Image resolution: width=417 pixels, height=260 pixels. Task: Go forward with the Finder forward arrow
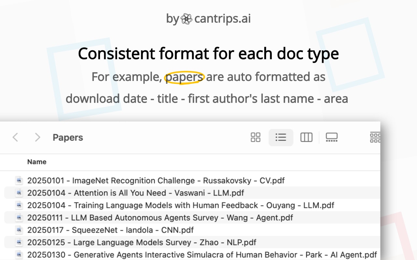pyautogui.click(x=37, y=137)
